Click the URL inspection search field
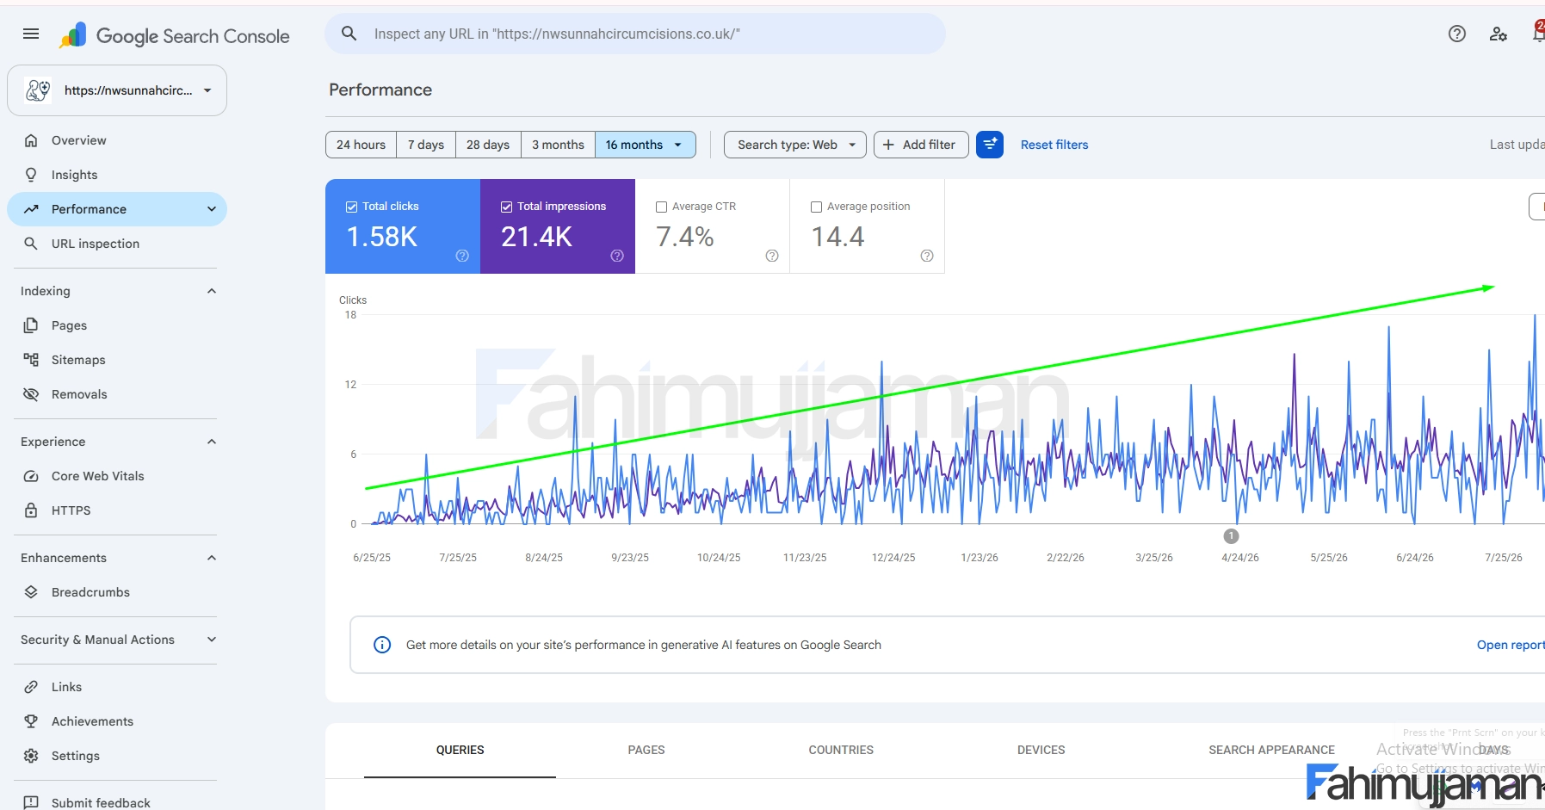The height and width of the screenshot is (810, 1545). pos(635,34)
